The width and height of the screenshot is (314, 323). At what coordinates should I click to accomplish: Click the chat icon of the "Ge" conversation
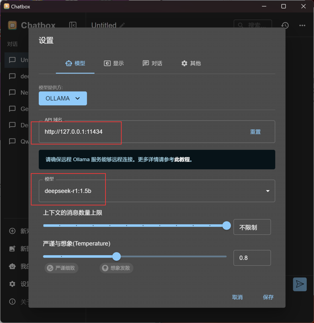point(12,109)
